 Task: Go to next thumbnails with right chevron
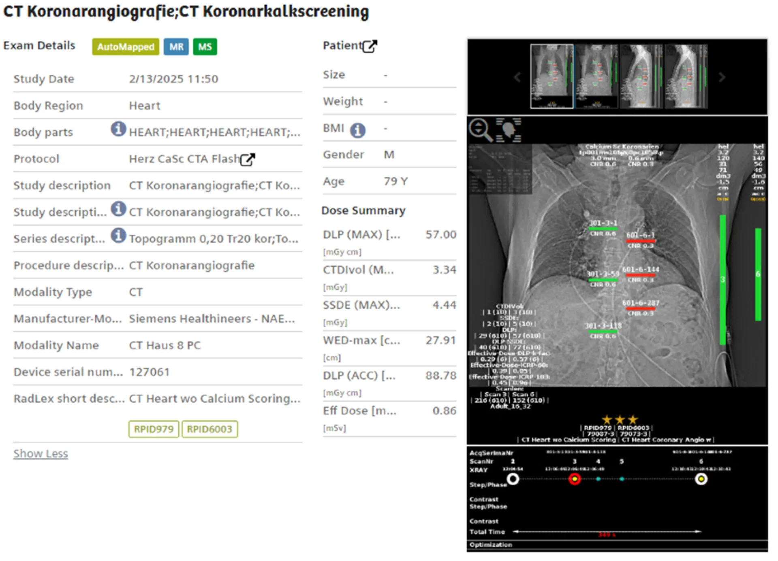pos(722,77)
